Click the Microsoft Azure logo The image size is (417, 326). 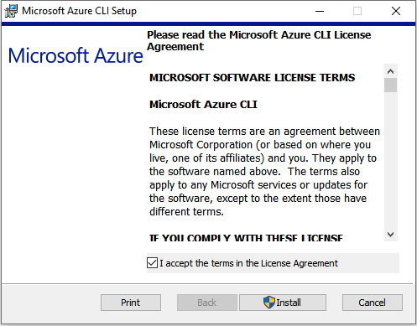76,55
